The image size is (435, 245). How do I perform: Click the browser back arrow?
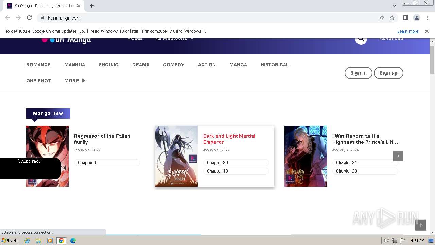(x=7, y=18)
